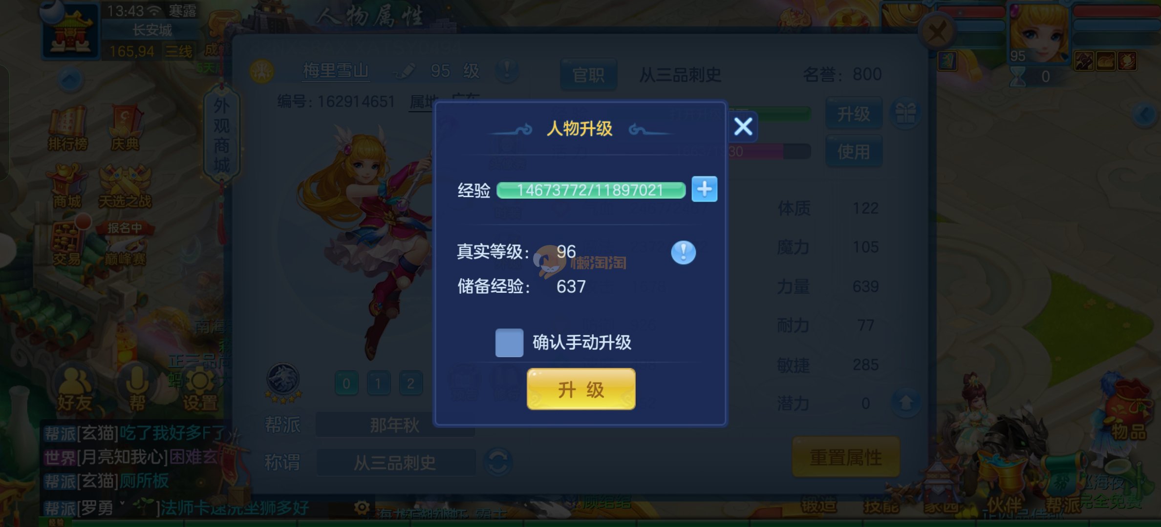Open the 商城 shop icon
The height and width of the screenshot is (527, 1161).
point(67,187)
